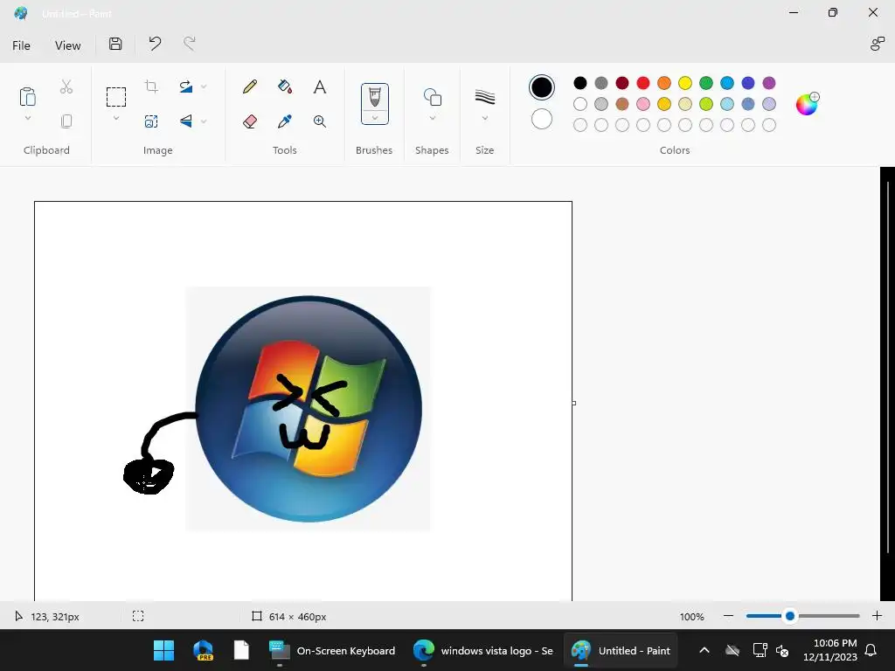
Task: Click the Save floppy disk icon
Action: click(x=115, y=44)
